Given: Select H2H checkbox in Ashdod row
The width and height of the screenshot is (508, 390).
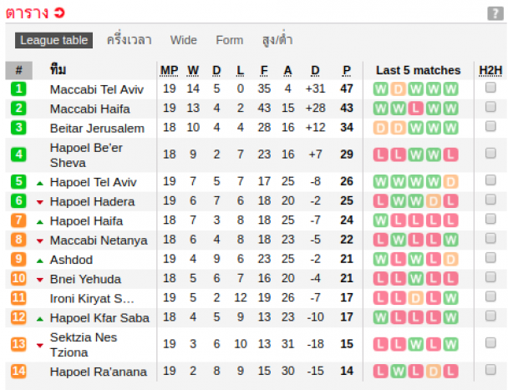Looking at the screenshot, I should (490, 258).
